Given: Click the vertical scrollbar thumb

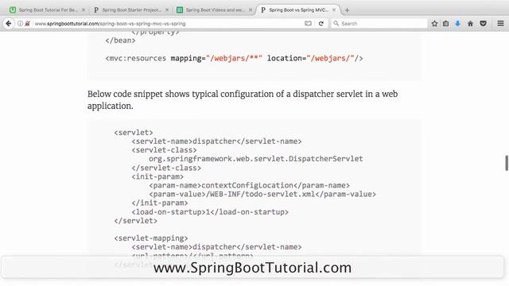Looking at the screenshot, I should pos(507,163).
